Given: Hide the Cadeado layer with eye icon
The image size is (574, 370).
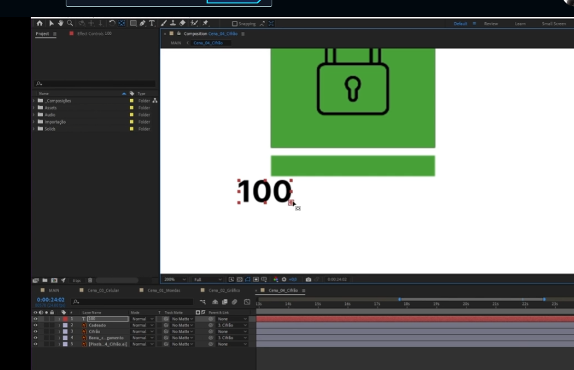Looking at the screenshot, I should (35, 325).
